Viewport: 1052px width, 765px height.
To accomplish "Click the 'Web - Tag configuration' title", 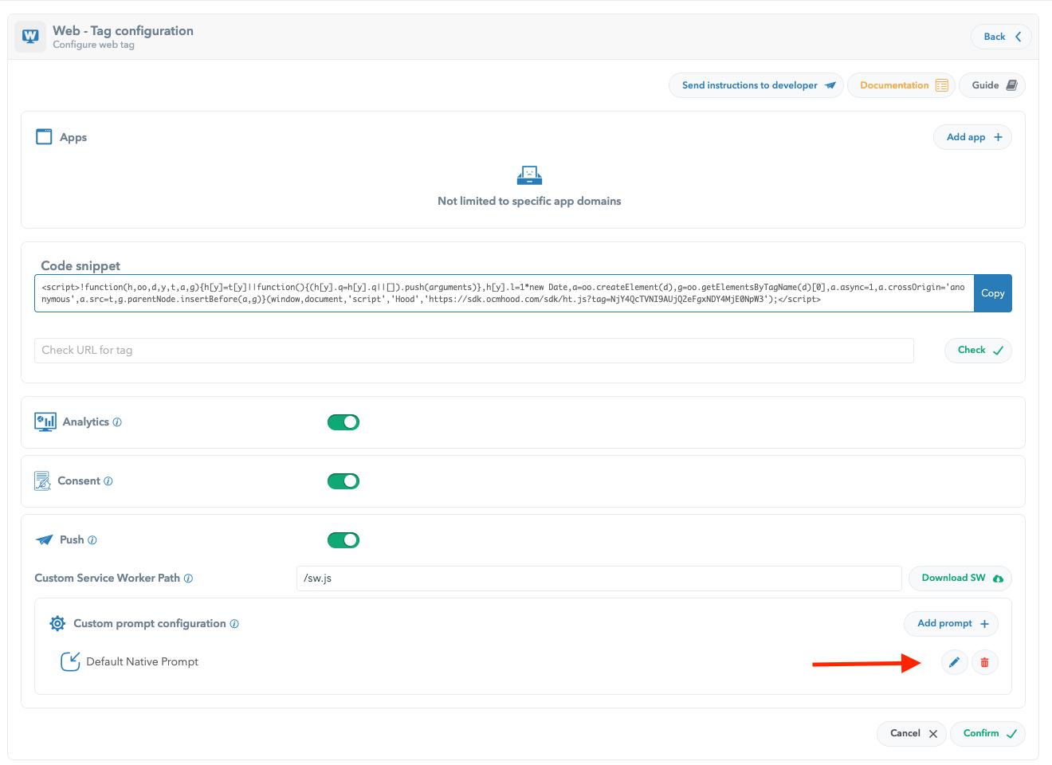I will [123, 31].
